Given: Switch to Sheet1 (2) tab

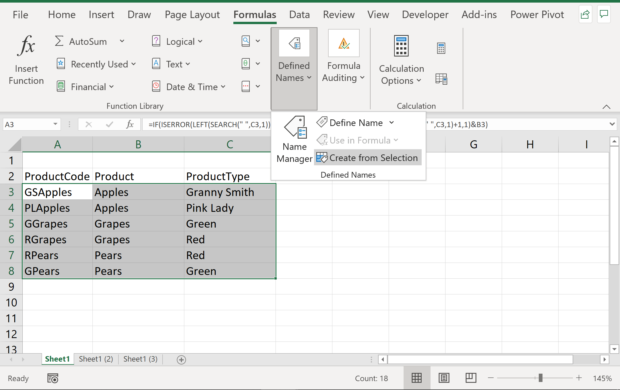Looking at the screenshot, I should 96,359.
